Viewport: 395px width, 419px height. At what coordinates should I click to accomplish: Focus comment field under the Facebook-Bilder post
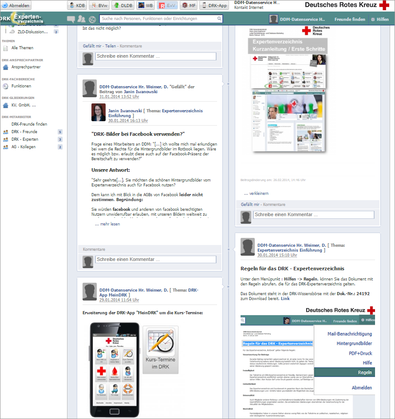[156, 259]
